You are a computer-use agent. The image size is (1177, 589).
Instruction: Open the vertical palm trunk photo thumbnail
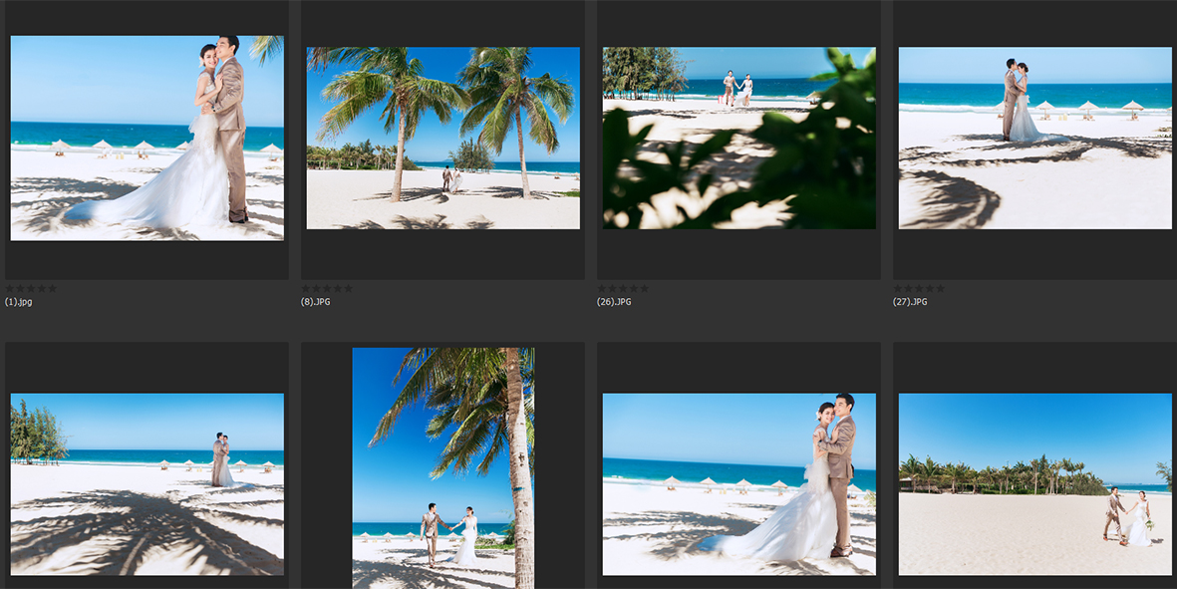pyautogui.click(x=442, y=467)
